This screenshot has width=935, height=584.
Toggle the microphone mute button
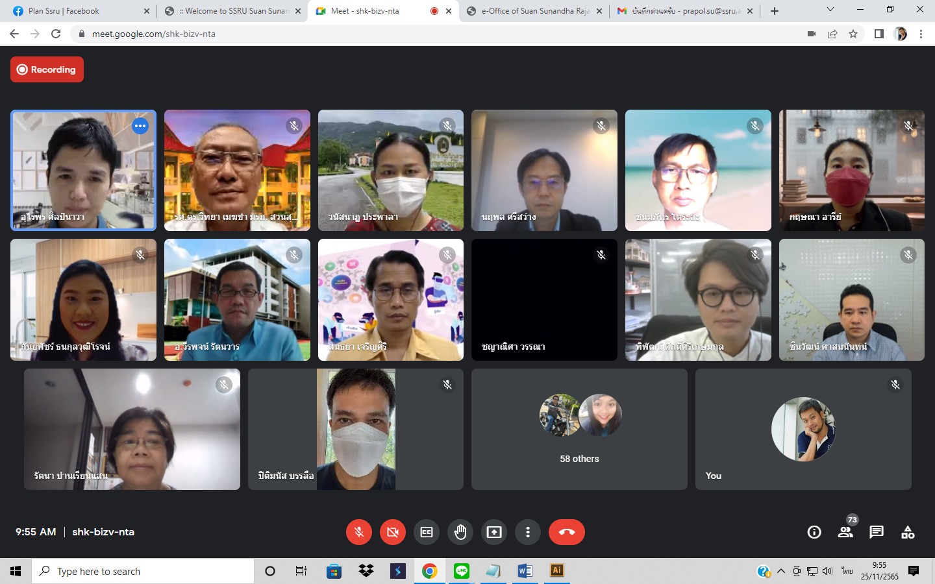point(359,532)
